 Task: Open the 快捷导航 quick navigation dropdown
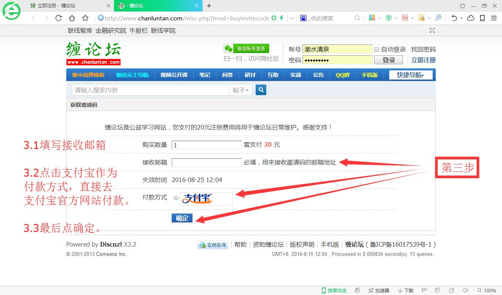pyautogui.click(x=410, y=75)
